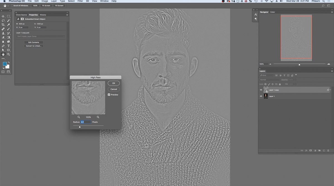Select the Rectangle shape tool
This screenshot has width=334, height=186.
[9, 50]
